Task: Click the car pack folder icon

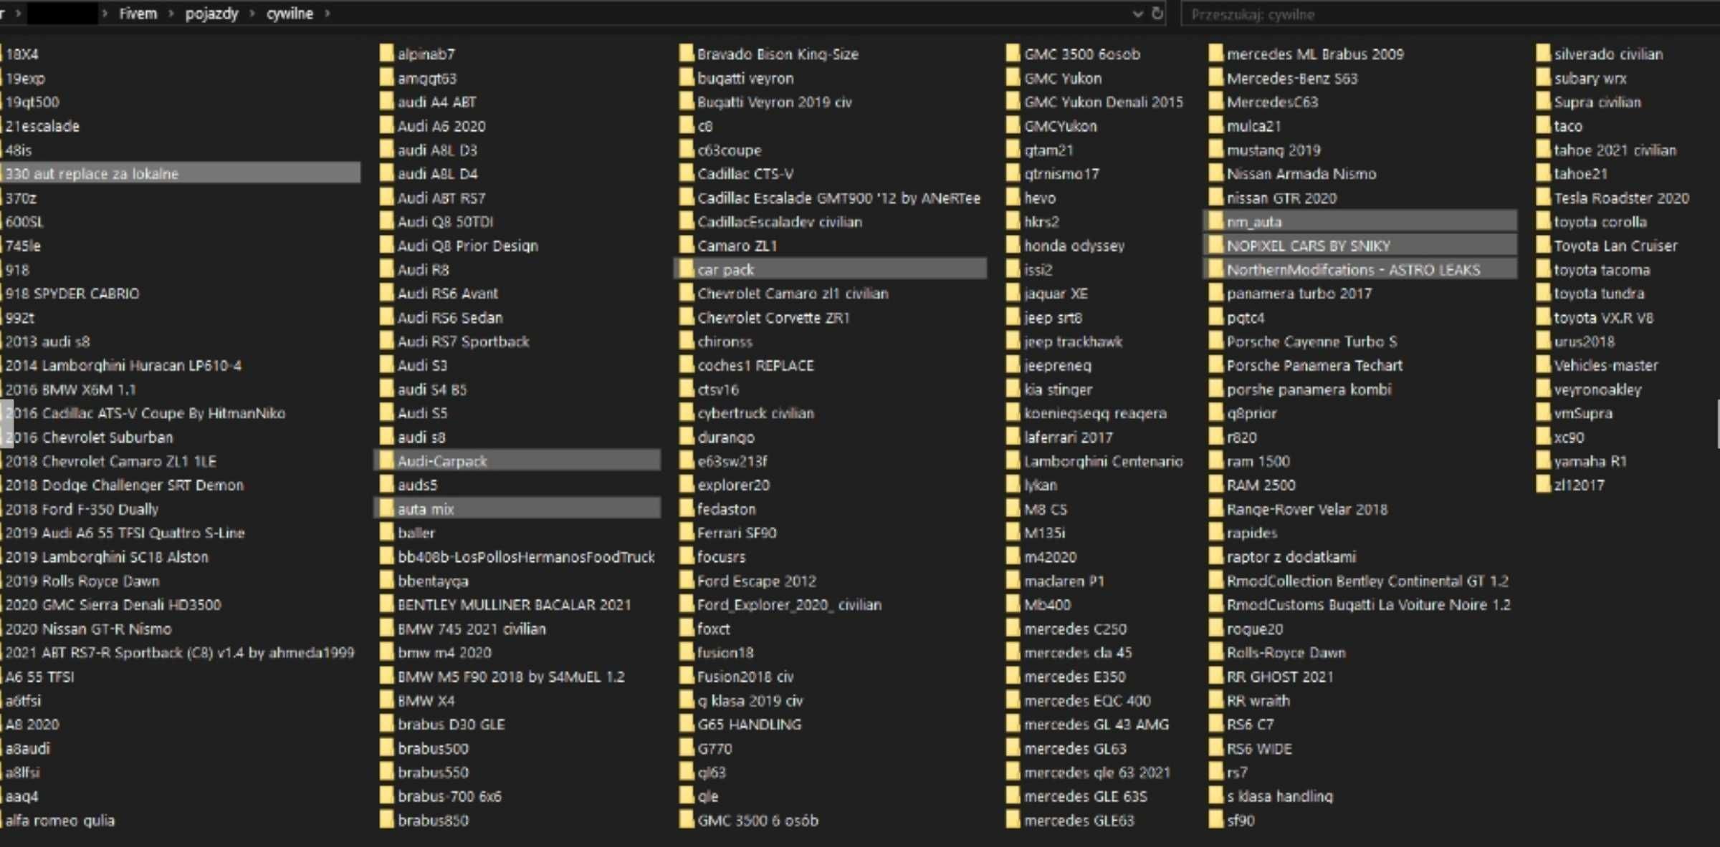Action: point(687,269)
